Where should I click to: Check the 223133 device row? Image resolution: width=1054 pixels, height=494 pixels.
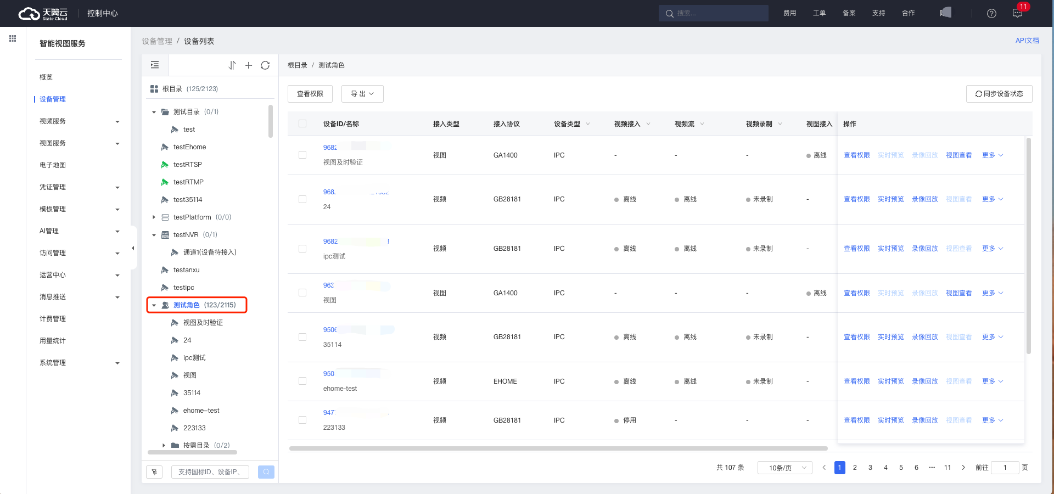tap(302, 420)
